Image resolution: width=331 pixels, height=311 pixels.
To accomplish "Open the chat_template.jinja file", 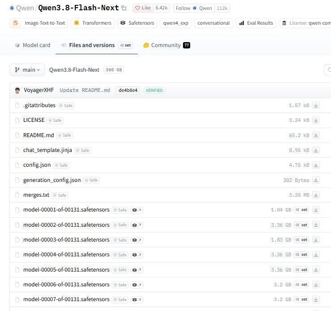I will (48, 150).
